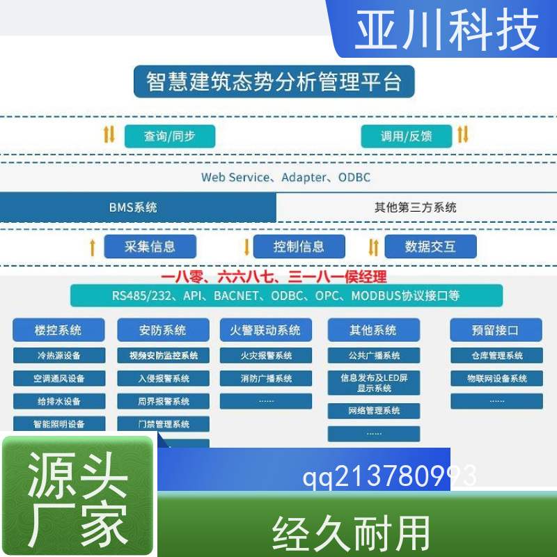Click the up arrow beside 采集信息
557x557 pixels.
(93, 247)
